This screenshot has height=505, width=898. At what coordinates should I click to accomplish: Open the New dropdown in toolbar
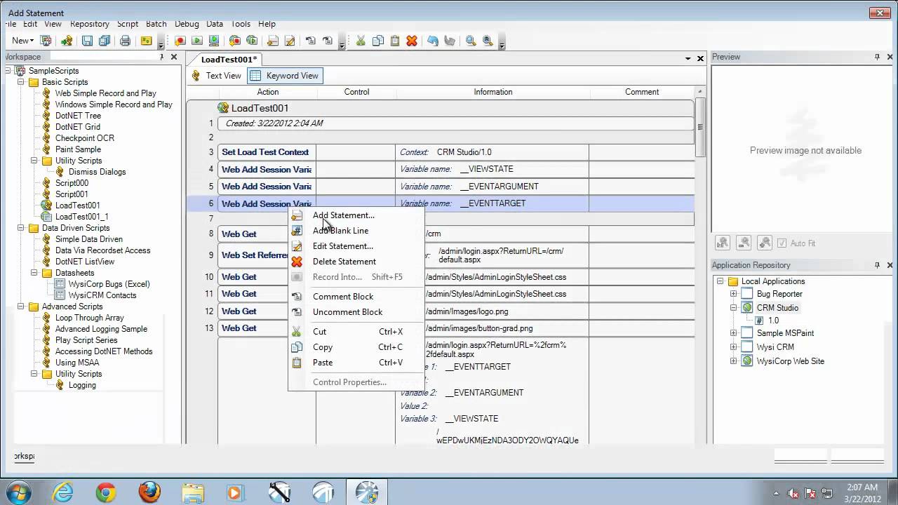[22, 41]
